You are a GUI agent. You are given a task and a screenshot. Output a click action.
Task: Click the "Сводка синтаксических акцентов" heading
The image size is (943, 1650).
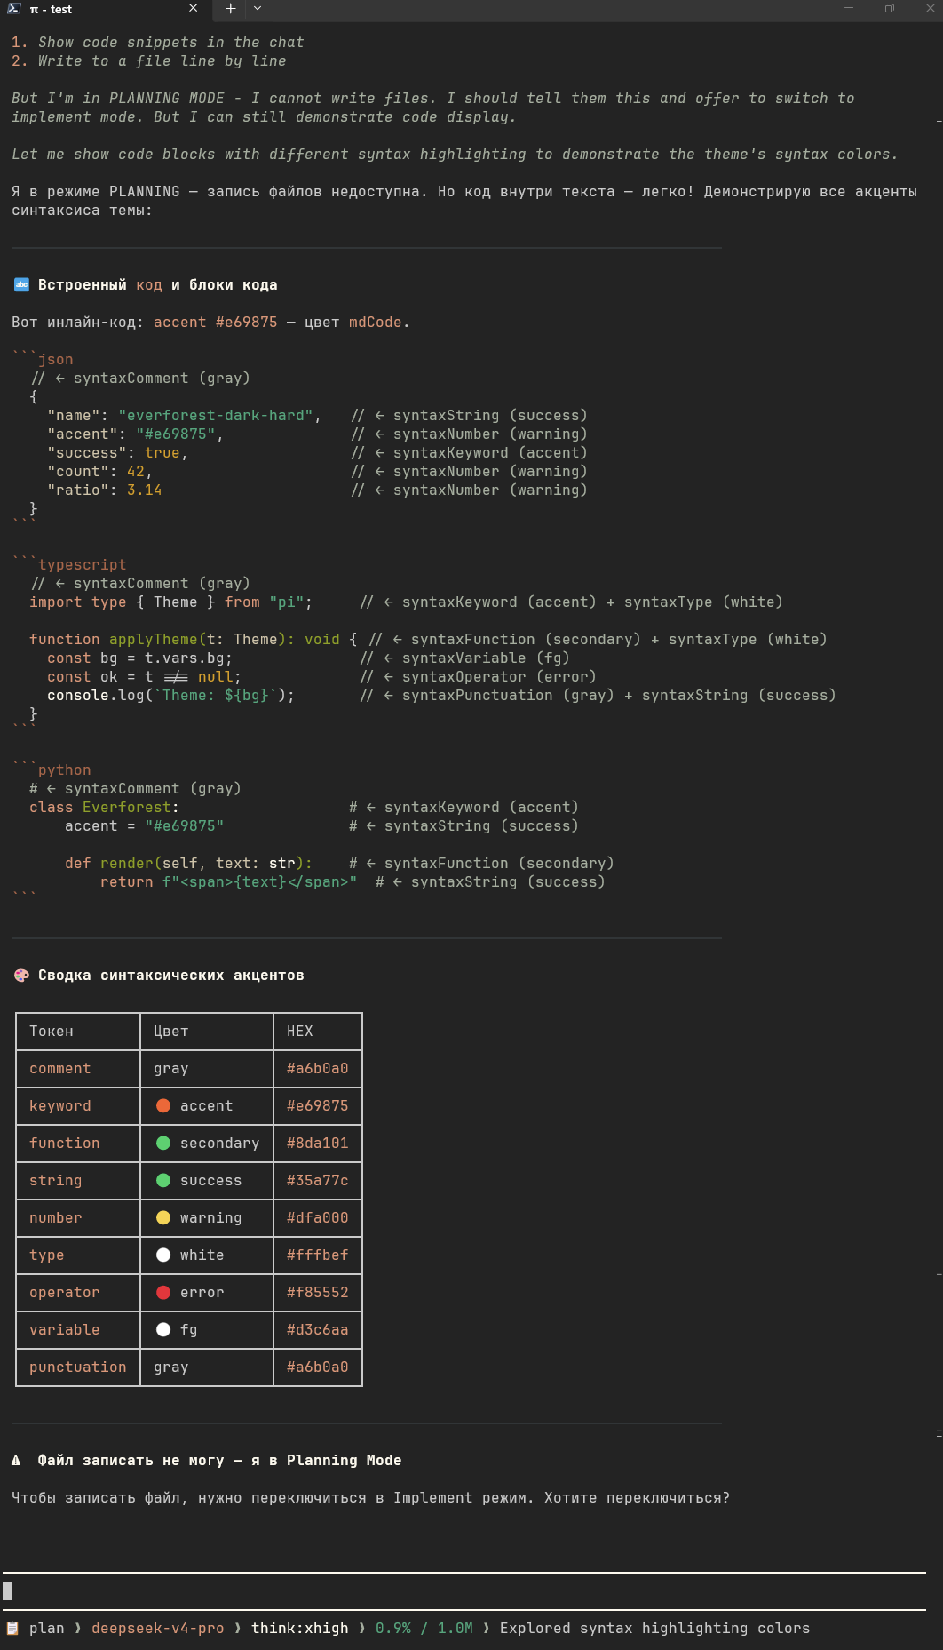click(x=171, y=975)
